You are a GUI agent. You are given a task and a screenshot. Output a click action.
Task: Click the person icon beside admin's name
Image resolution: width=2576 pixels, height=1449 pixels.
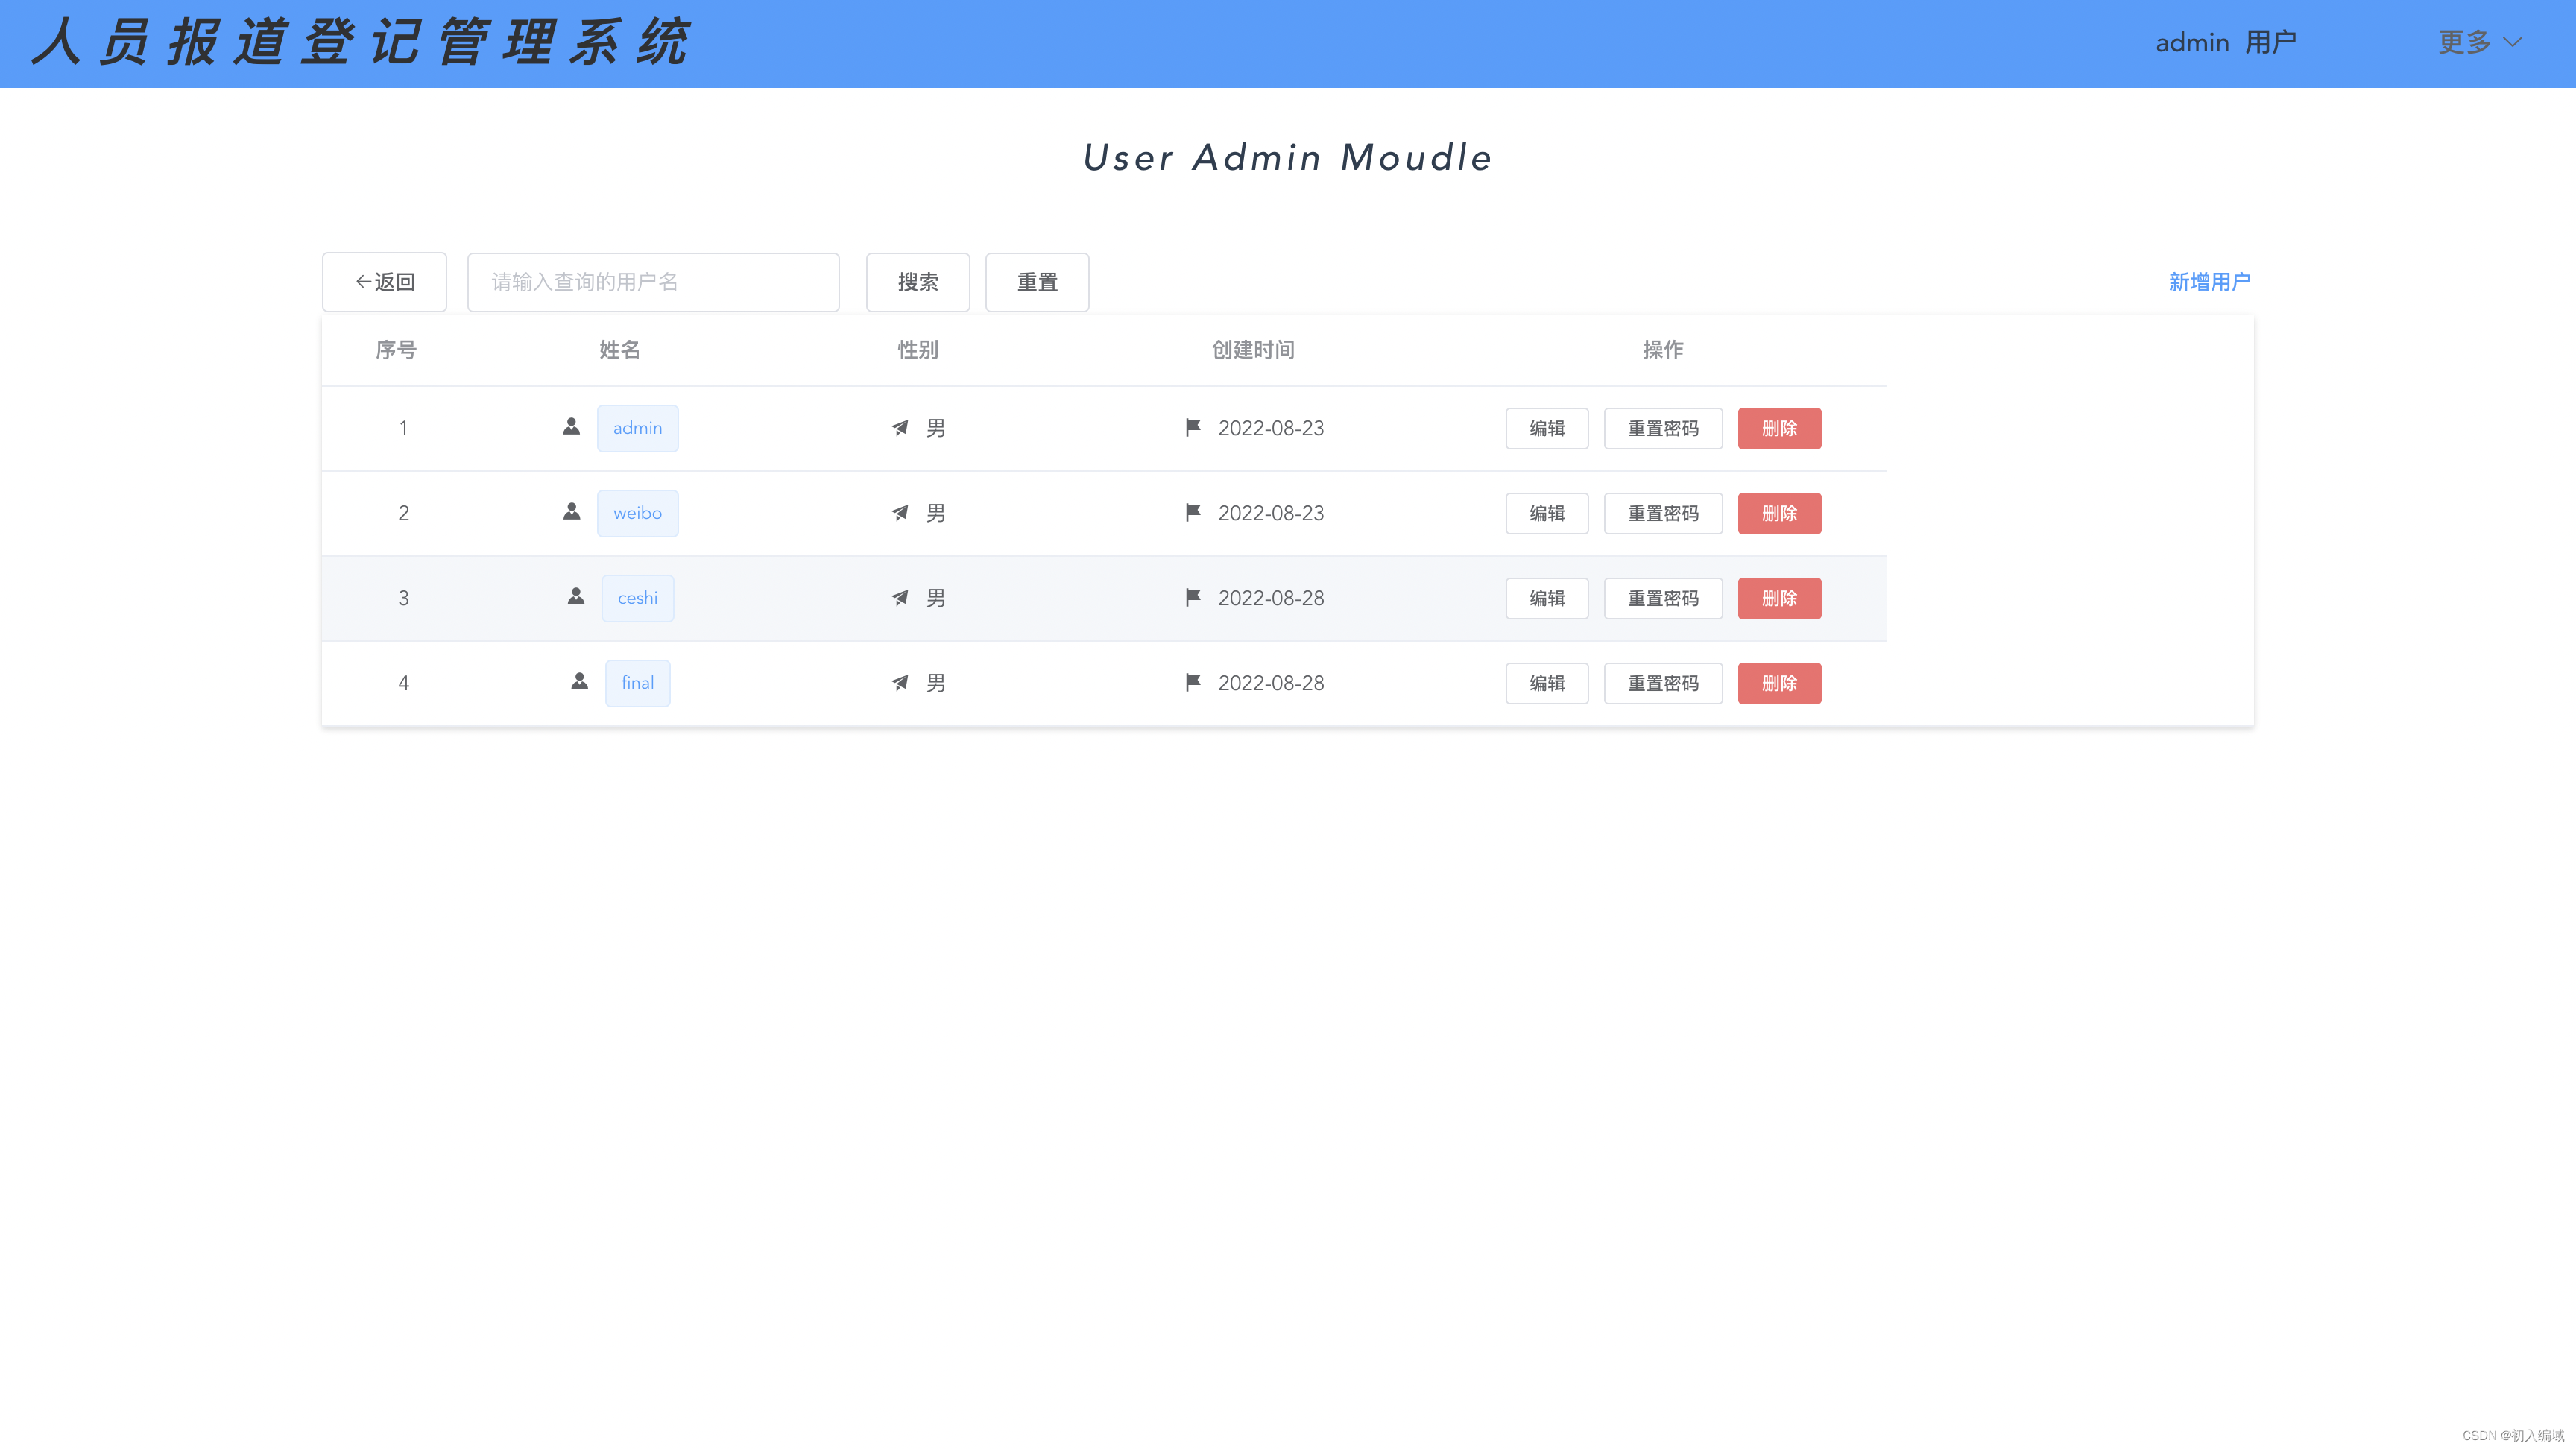tap(570, 426)
